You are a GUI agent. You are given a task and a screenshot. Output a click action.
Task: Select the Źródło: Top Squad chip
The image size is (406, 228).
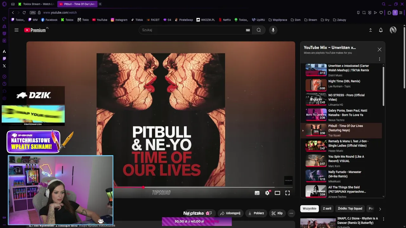pos(350,209)
